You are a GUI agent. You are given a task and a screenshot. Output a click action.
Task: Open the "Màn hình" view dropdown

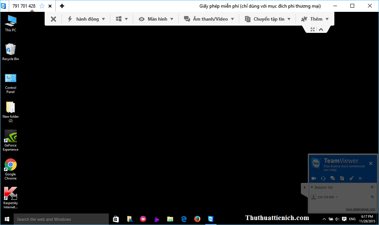(x=156, y=19)
